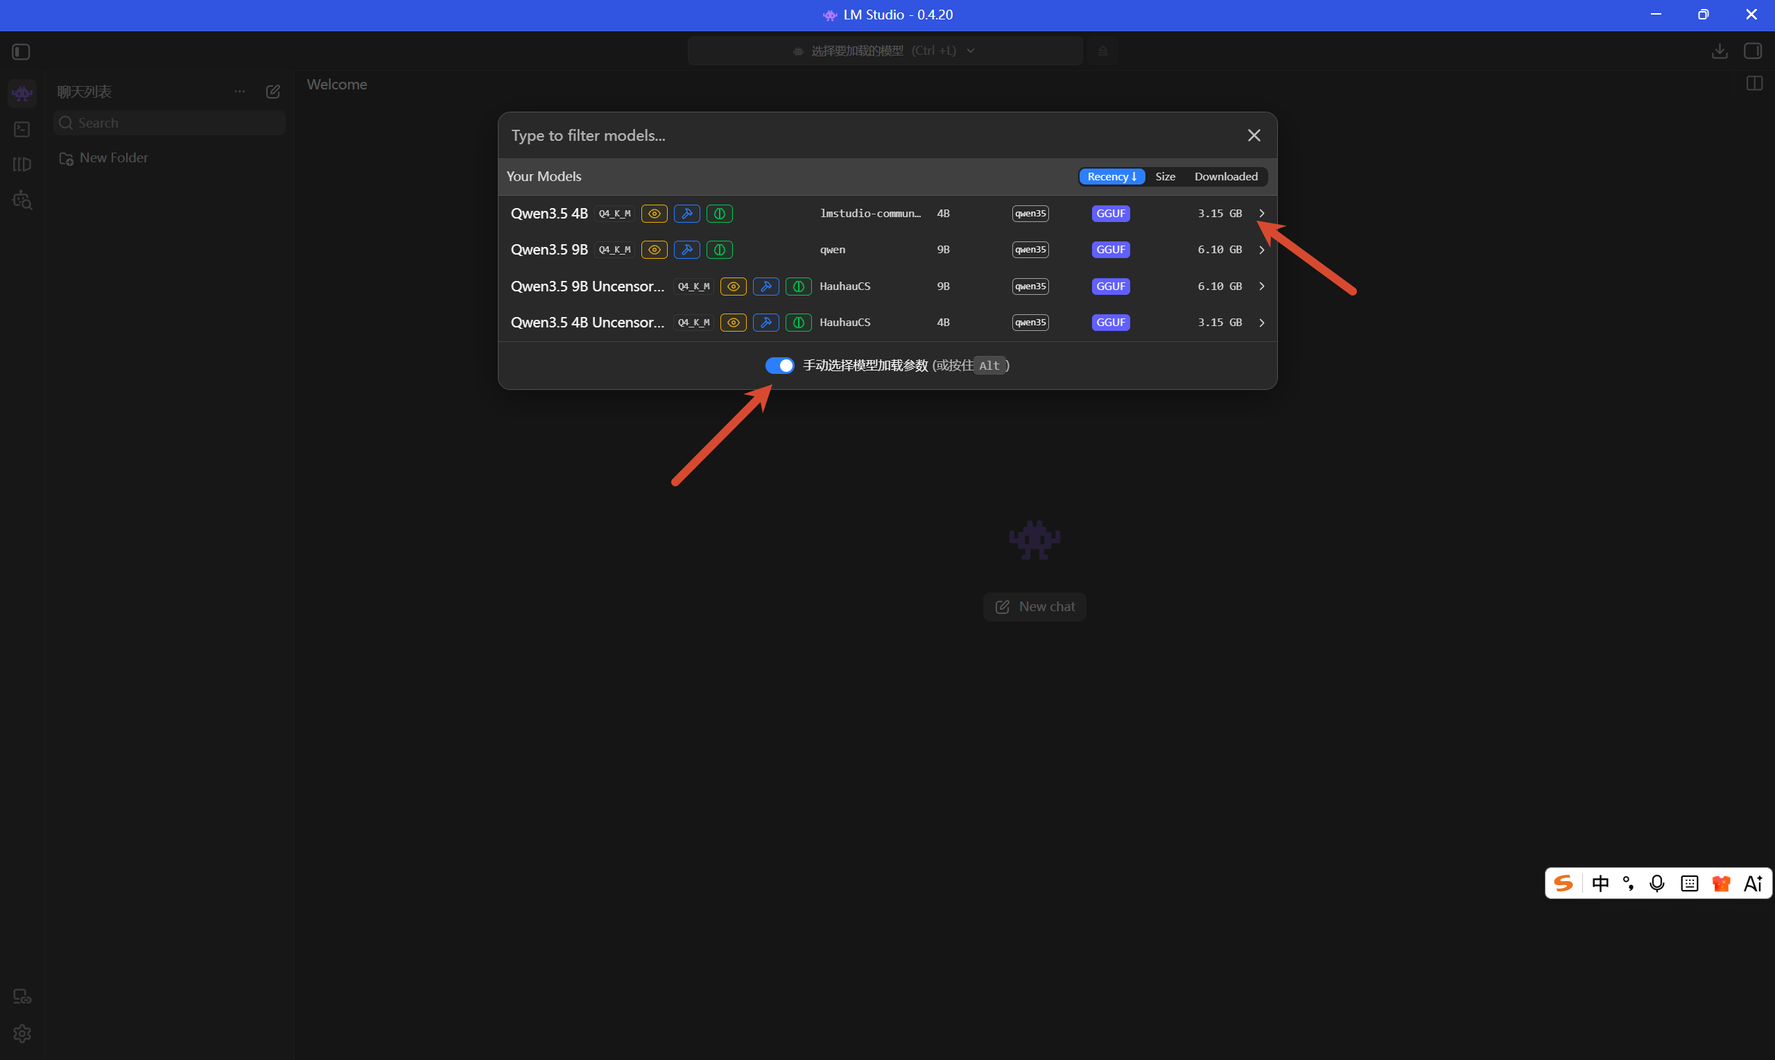Image resolution: width=1775 pixels, height=1060 pixels.
Task: Open the chat list more options menu
Action: (240, 92)
